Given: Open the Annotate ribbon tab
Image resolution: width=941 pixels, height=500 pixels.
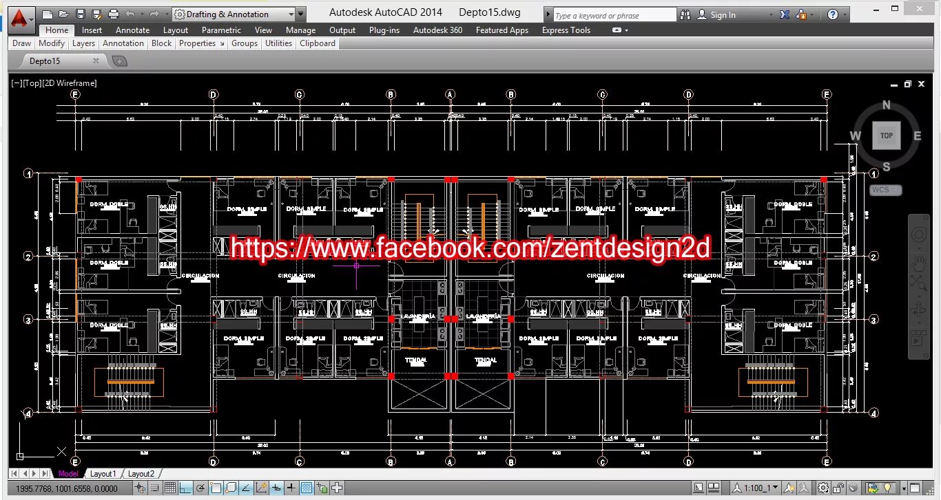Looking at the screenshot, I should [x=132, y=30].
